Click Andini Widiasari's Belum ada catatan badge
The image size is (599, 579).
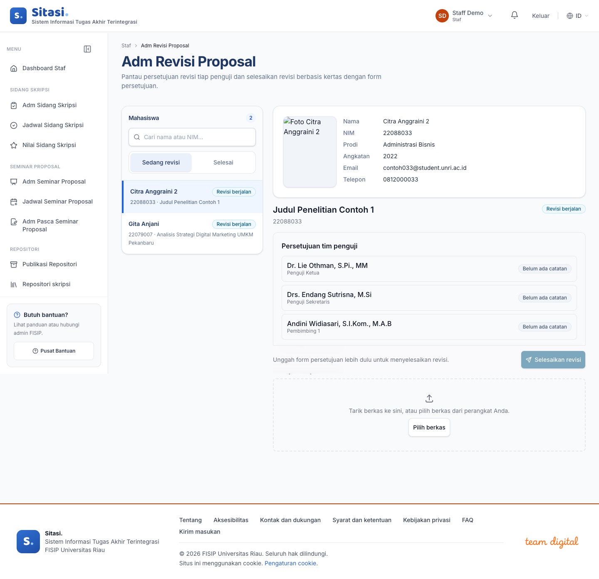(x=545, y=327)
